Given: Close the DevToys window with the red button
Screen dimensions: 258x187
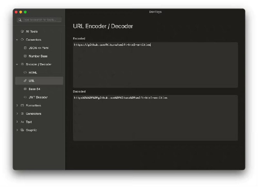Looking at the screenshot, I should (16, 12).
